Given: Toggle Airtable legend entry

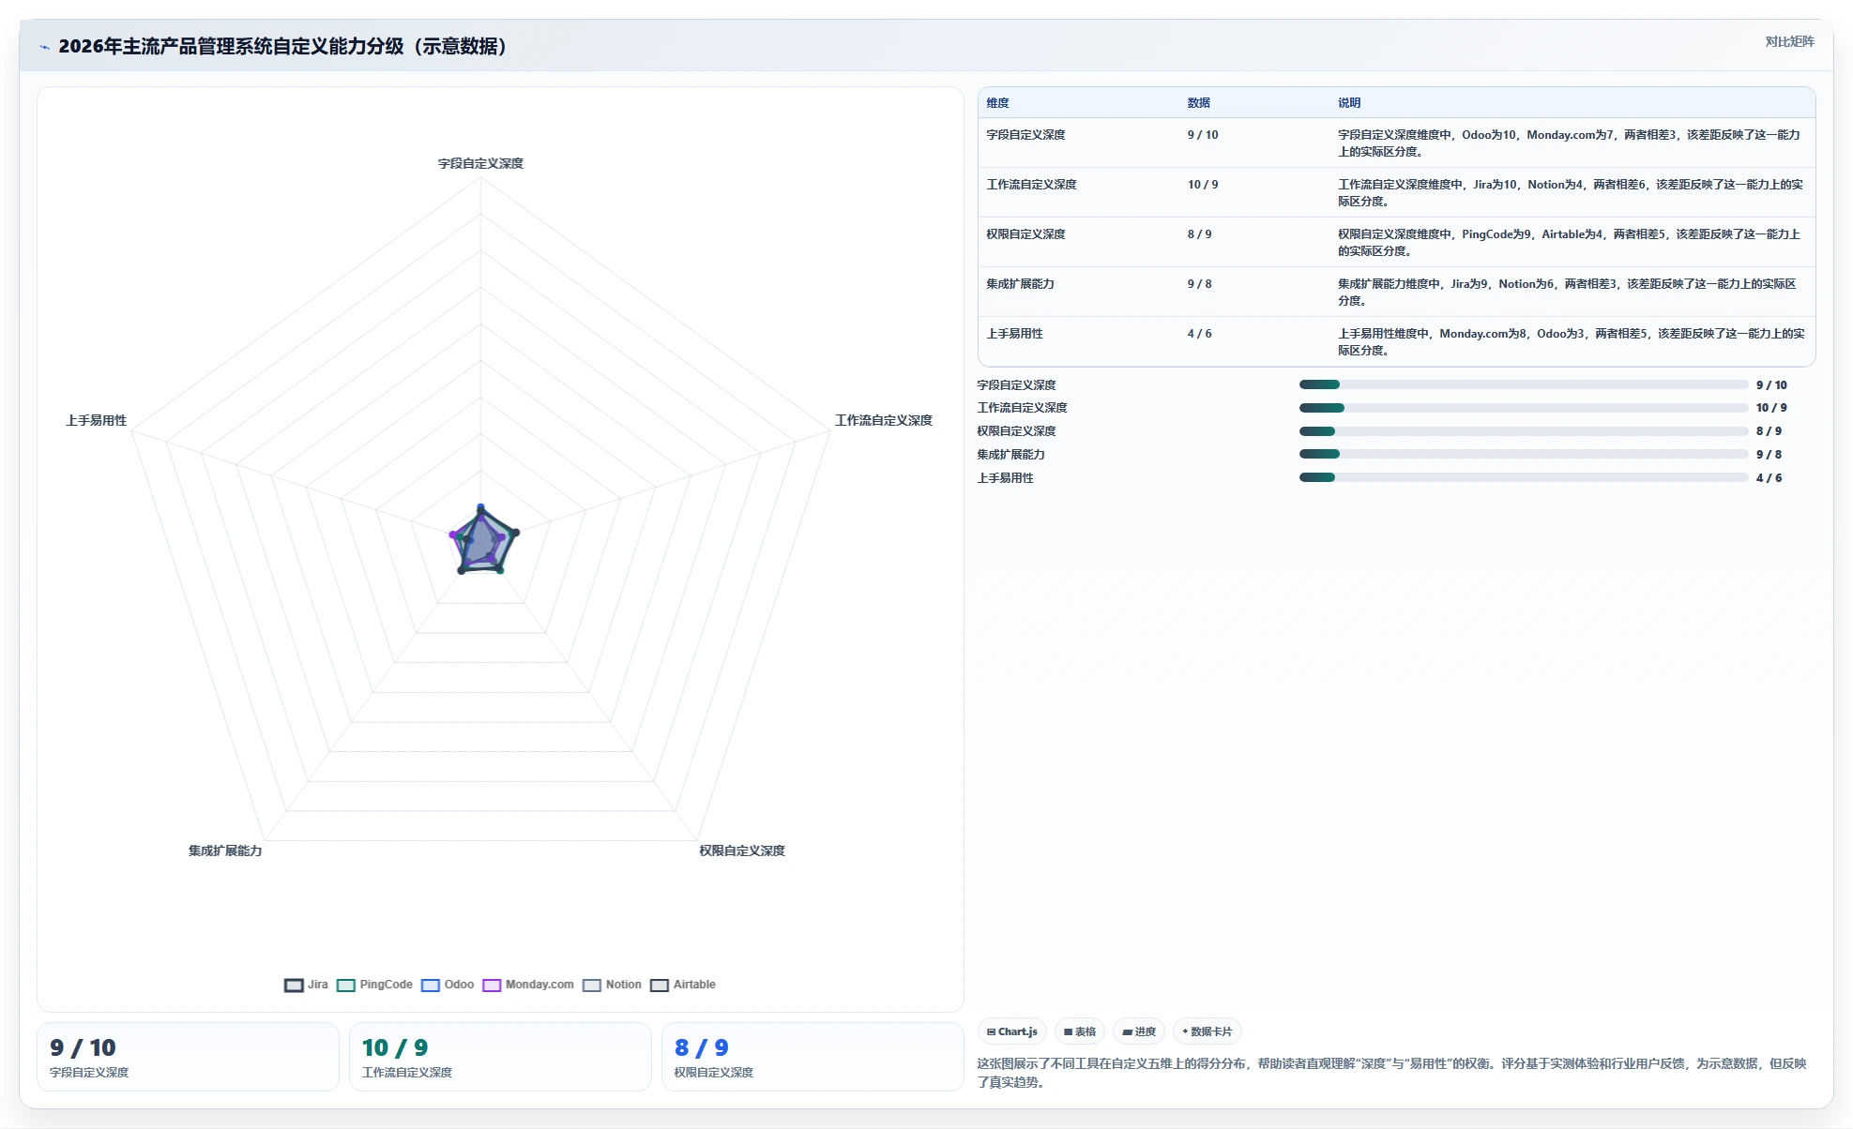Looking at the screenshot, I should click(683, 985).
